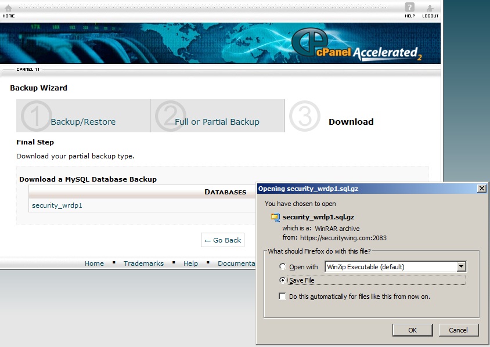
Task: Open the Help question mark icon
Action: (x=409, y=7)
